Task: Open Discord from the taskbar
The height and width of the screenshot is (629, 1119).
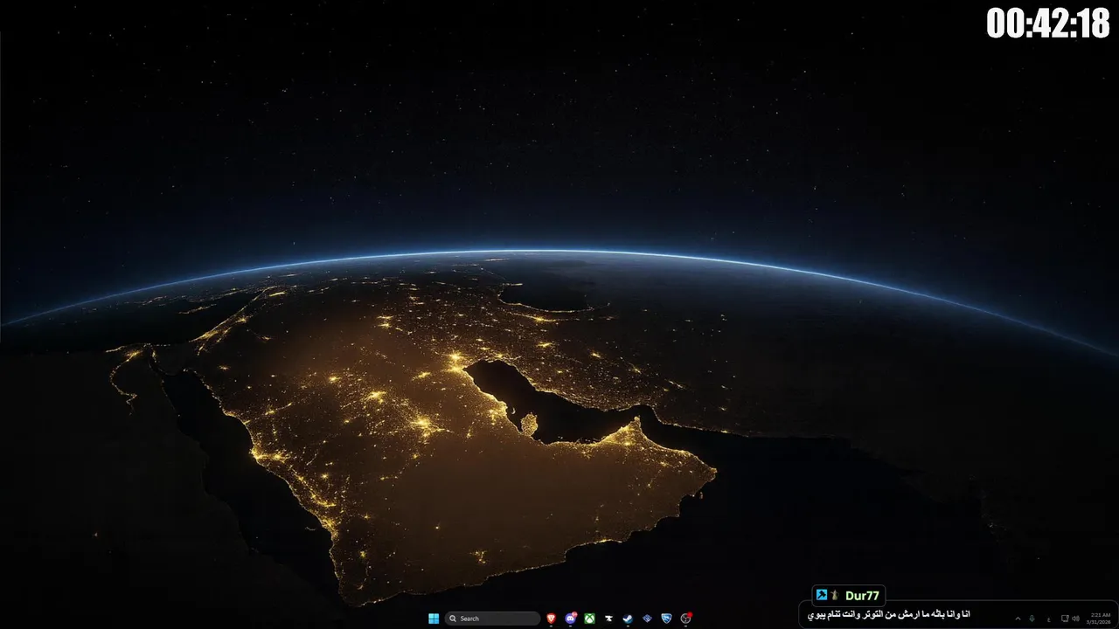Action: coord(570,619)
